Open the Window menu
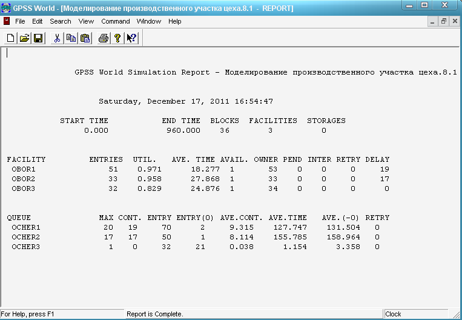Image resolution: width=462 pixels, height=320 pixels. click(149, 21)
